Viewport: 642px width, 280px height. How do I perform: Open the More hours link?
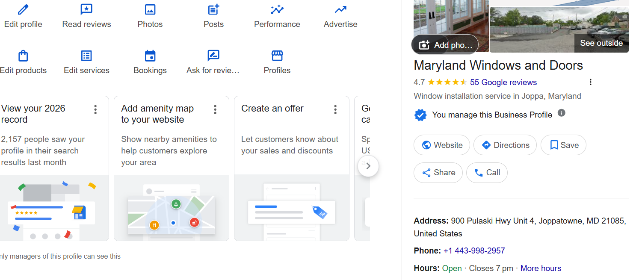(x=541, y=268)
